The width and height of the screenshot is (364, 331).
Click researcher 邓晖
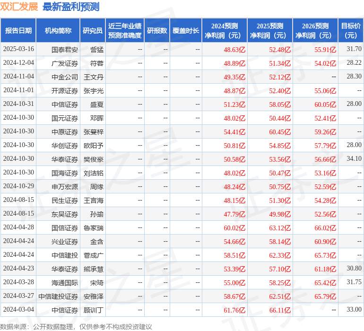pos(97,118)
